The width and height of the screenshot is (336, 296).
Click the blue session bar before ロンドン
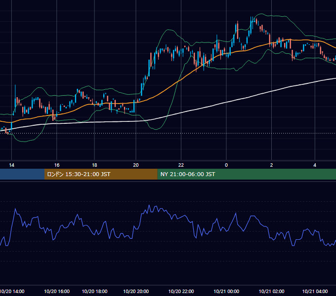click(x=22, y=174)
